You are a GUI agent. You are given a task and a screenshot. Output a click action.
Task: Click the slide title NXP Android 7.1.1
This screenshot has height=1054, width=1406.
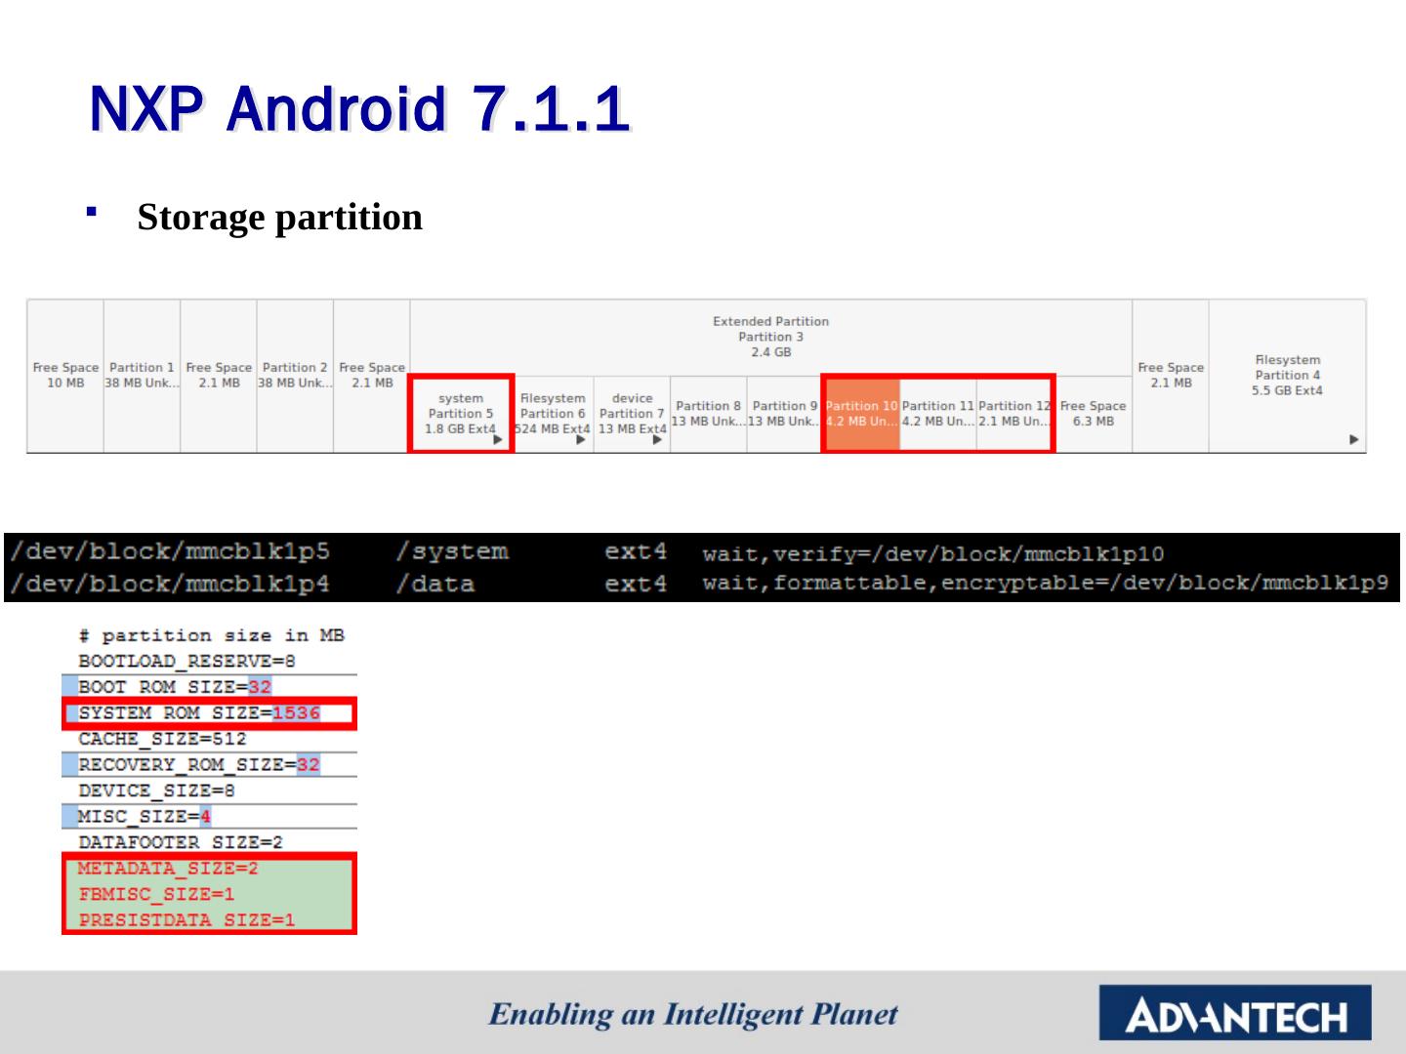pyautogui.click(x=358, y=108)
